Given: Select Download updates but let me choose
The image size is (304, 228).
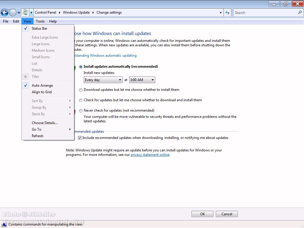Looking at the screenshot, I should tap(81, 90).
